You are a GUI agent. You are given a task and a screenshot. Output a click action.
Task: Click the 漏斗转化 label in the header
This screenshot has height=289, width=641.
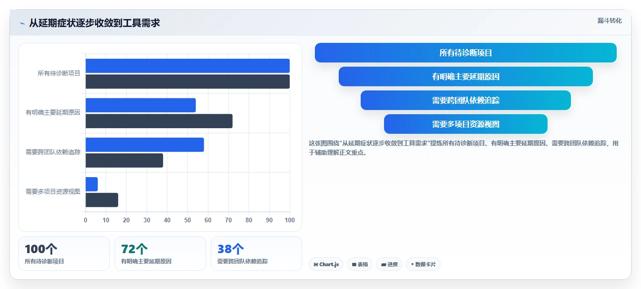(609, 21)
